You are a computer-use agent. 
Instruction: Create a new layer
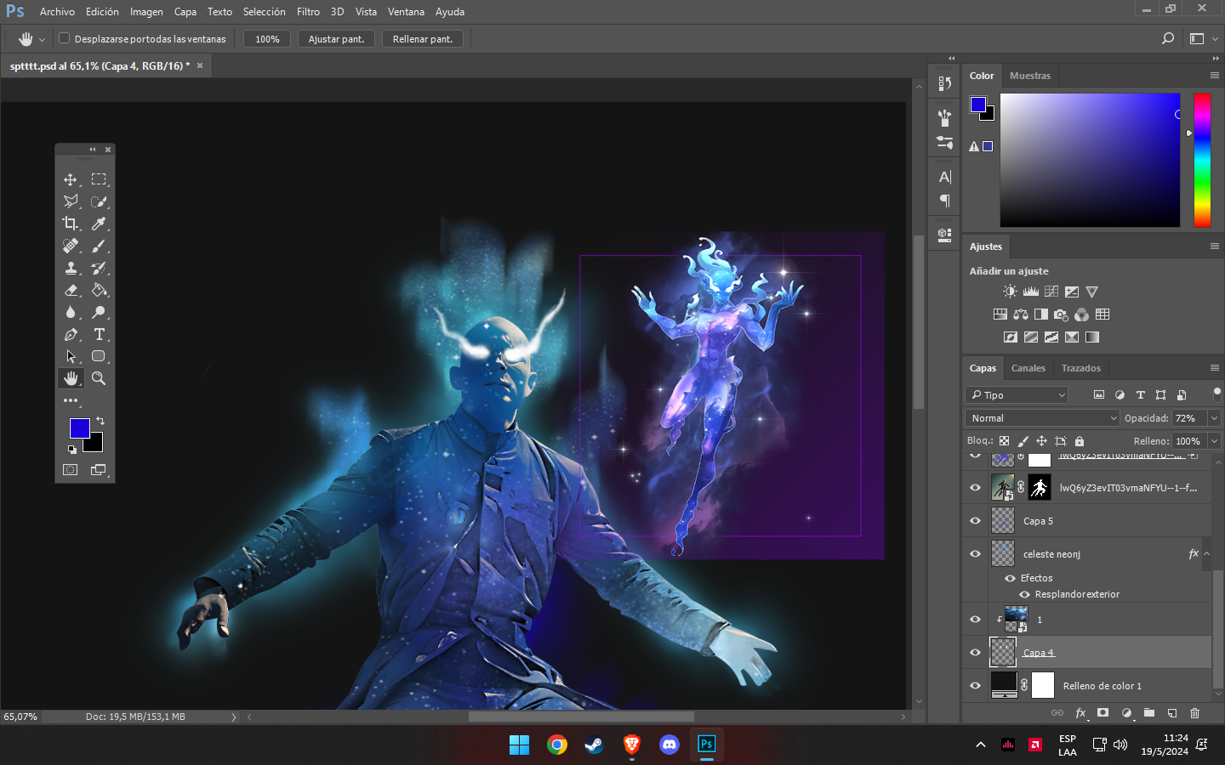pos(1171,713)
